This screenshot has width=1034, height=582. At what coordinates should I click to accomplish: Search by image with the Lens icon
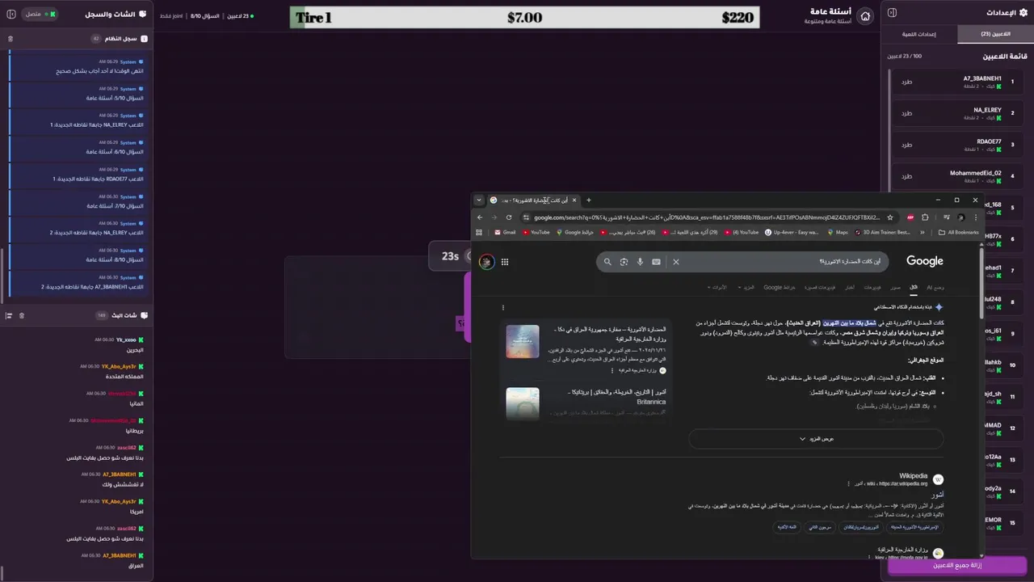[624, 262]
